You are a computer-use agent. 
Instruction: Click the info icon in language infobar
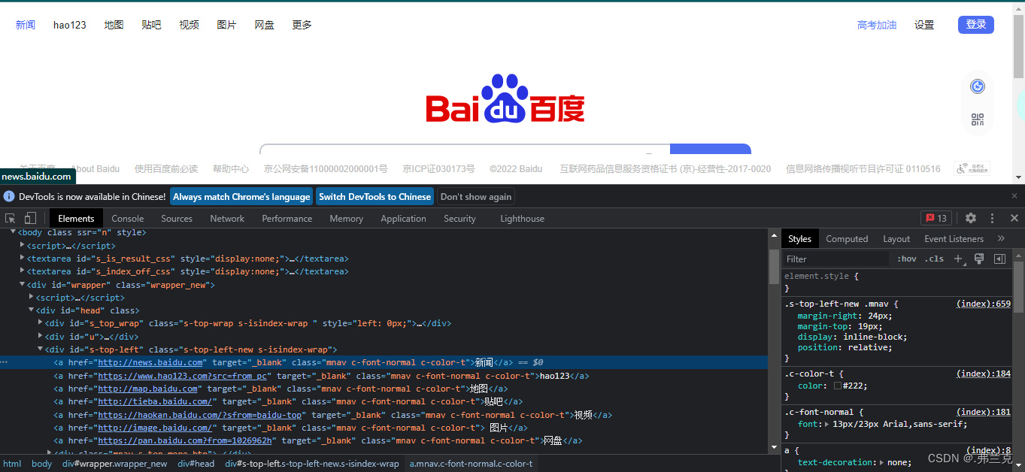click(9, 196)
